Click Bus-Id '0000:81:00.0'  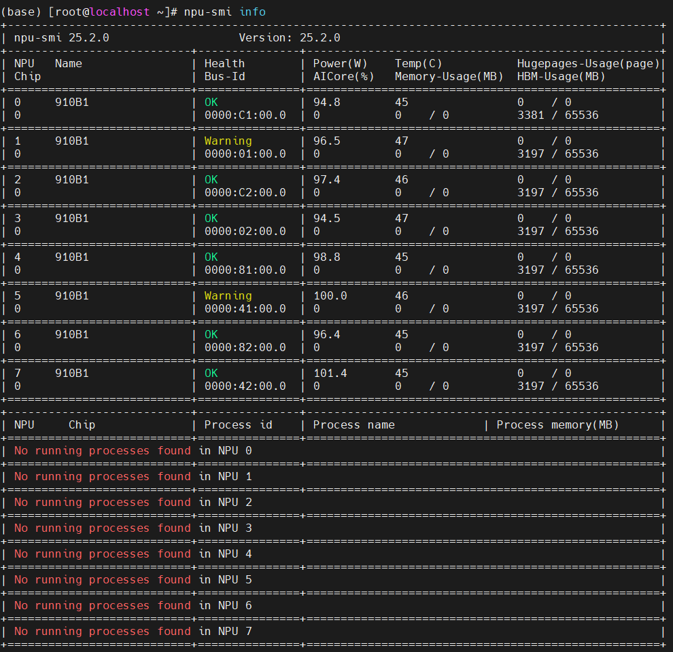(x=245, y=270)
